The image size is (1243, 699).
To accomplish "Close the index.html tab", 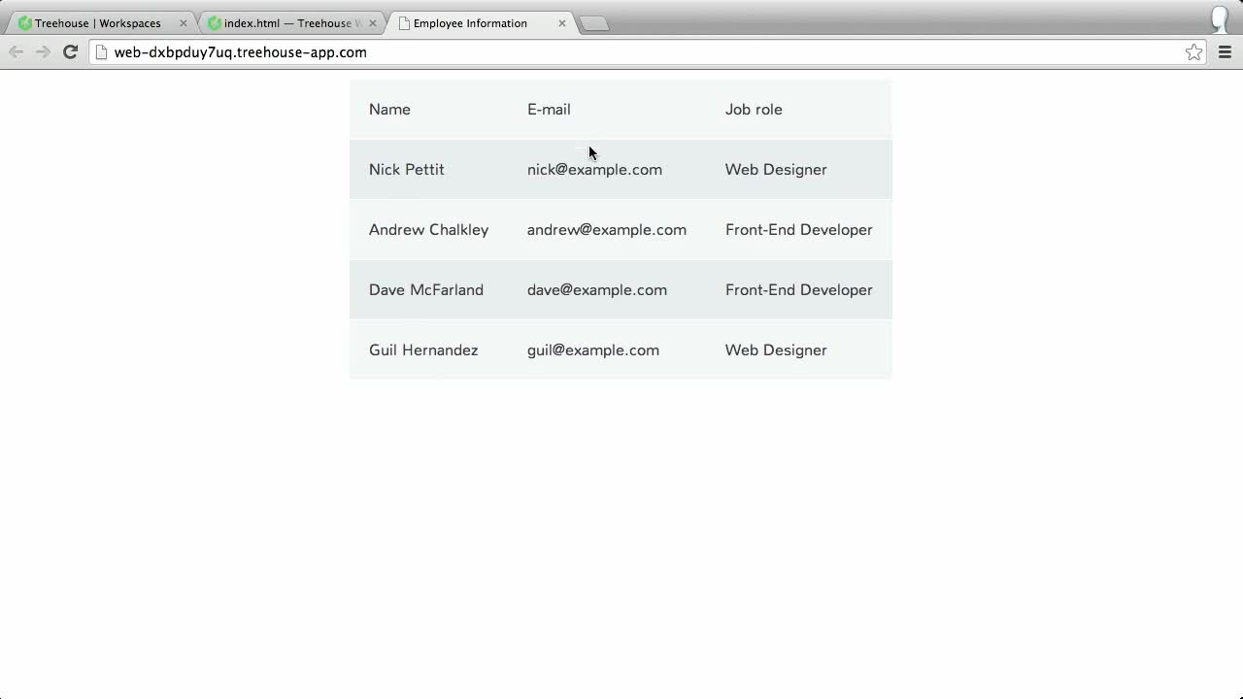I will pyautogui.click(x=372, y=23).
